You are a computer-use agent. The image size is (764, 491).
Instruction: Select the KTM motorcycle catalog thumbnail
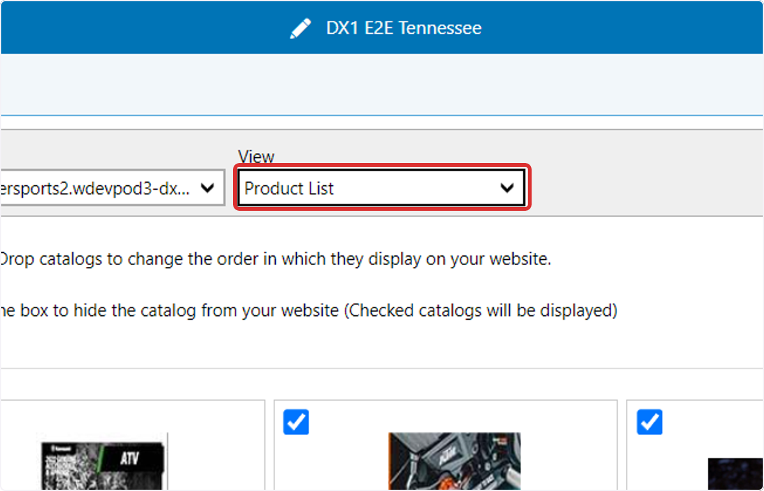click(455, 461)
